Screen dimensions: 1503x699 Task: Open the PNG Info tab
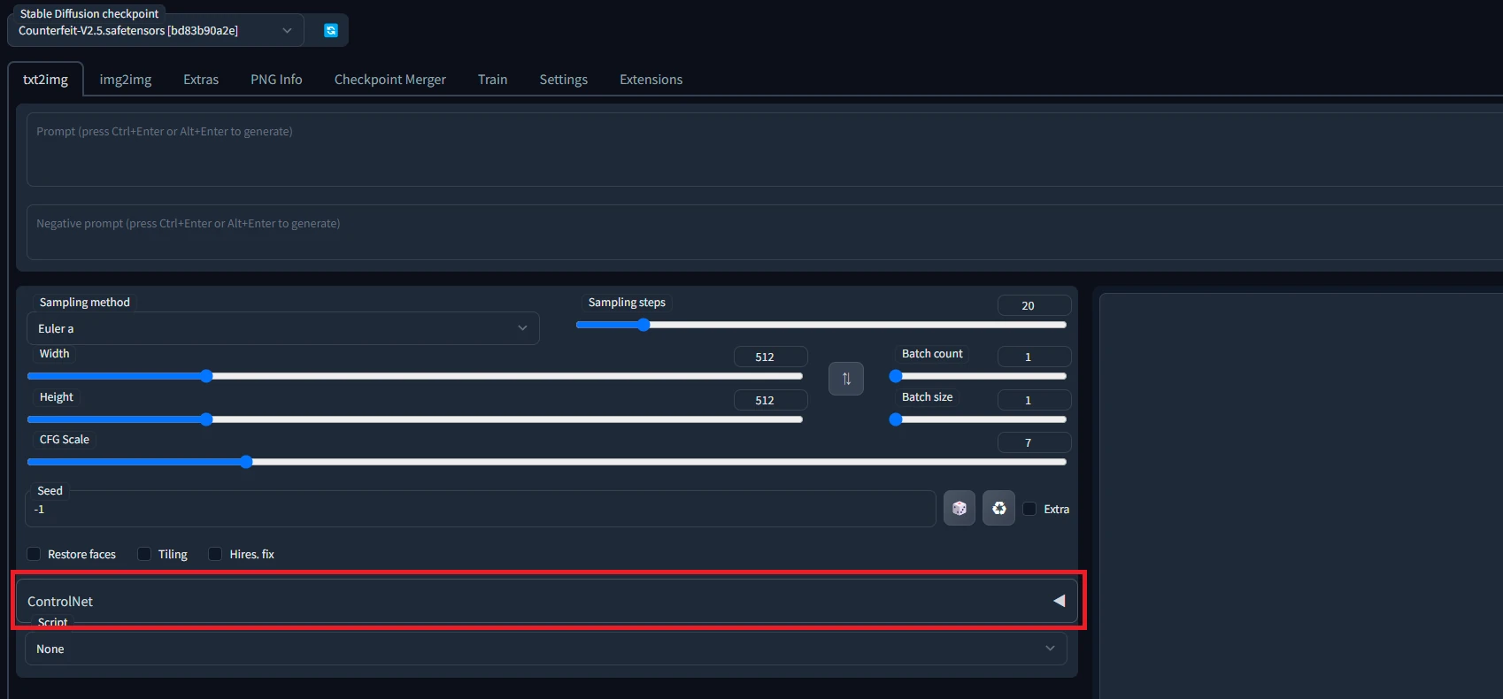point(276,80)
